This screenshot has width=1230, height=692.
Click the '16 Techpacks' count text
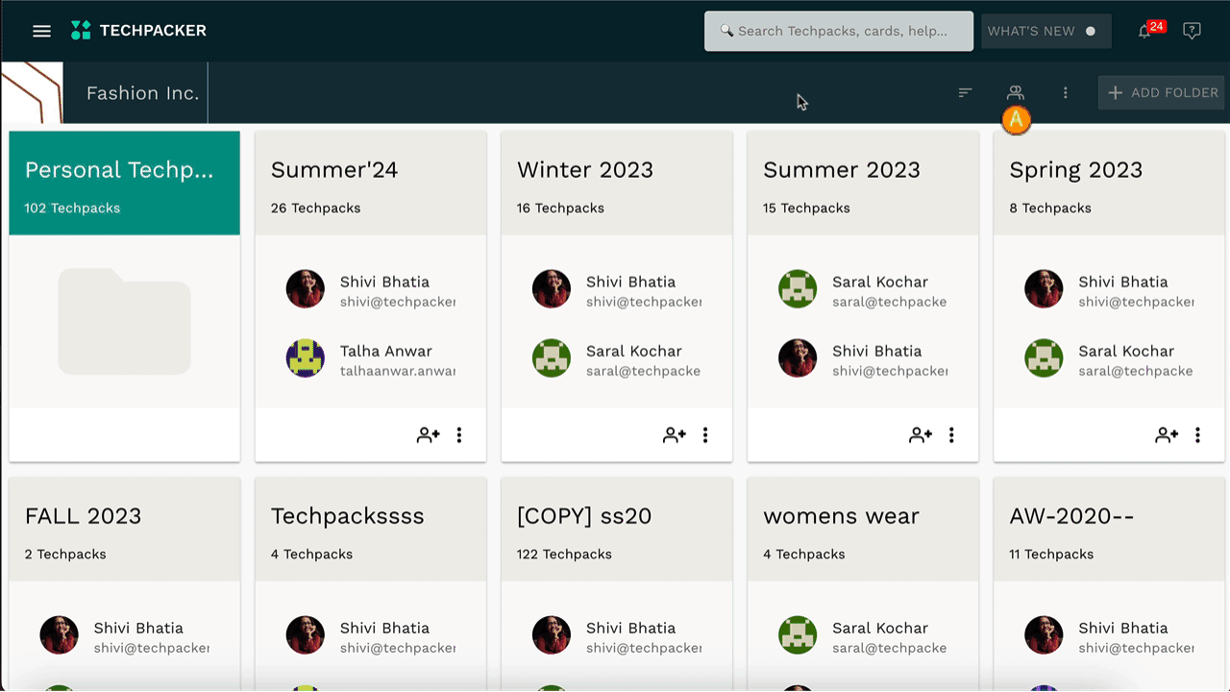tap(560, 208)
